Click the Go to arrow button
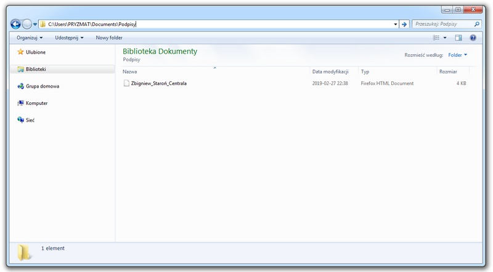This screenshot has width=493, height=272. [x=404, y=24]
